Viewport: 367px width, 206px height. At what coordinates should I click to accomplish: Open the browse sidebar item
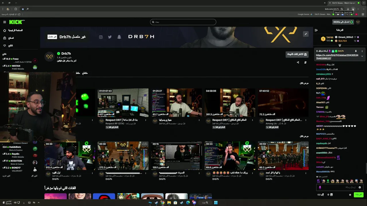(9, 38)
